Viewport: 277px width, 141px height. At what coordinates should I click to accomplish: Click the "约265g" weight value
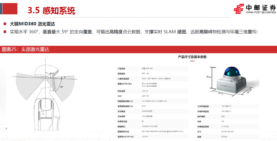(224, 137)
